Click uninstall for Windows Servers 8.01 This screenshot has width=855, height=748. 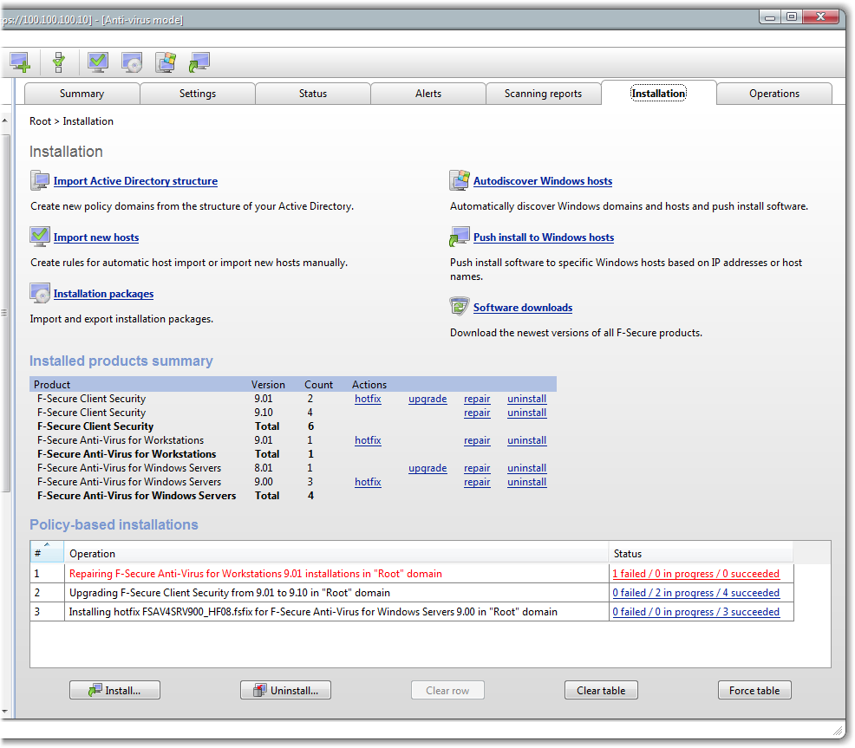(526, 468)
